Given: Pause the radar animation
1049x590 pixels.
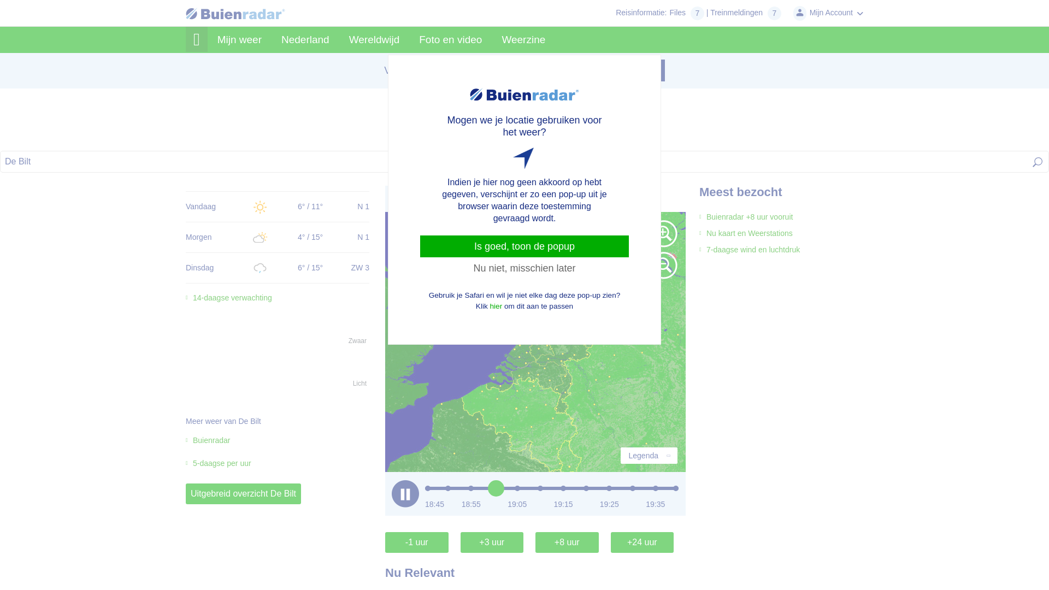Looking at the screenshot, I should point(405,494).
